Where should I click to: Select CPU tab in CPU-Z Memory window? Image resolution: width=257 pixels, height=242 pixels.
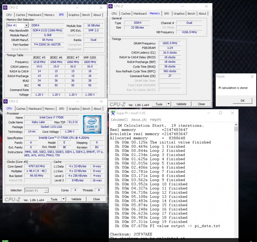pos(114,13)
